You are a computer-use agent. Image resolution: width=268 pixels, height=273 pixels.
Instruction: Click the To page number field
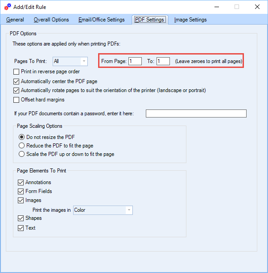(163, 61)
